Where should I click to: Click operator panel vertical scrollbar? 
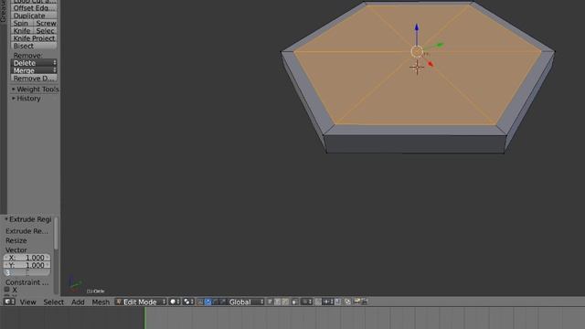[x=56, y=234]
